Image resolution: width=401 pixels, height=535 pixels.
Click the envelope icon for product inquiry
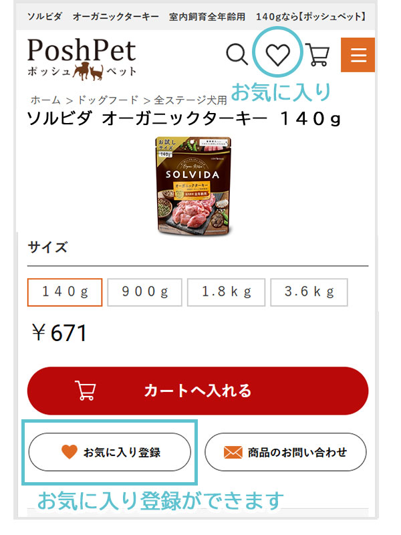(233, 453)
